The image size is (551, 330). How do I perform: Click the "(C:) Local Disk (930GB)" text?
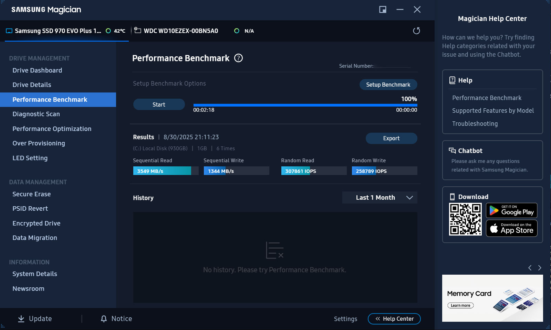[x=160, y=148]
